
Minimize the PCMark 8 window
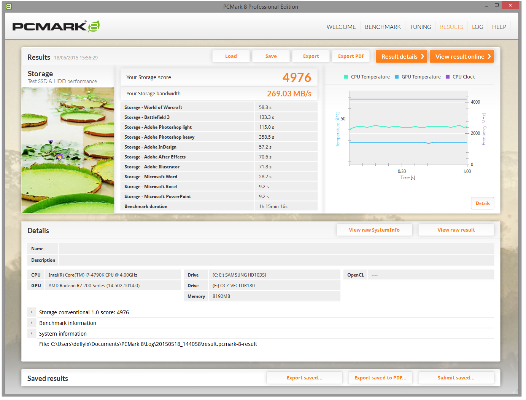(x=486, y=6)
